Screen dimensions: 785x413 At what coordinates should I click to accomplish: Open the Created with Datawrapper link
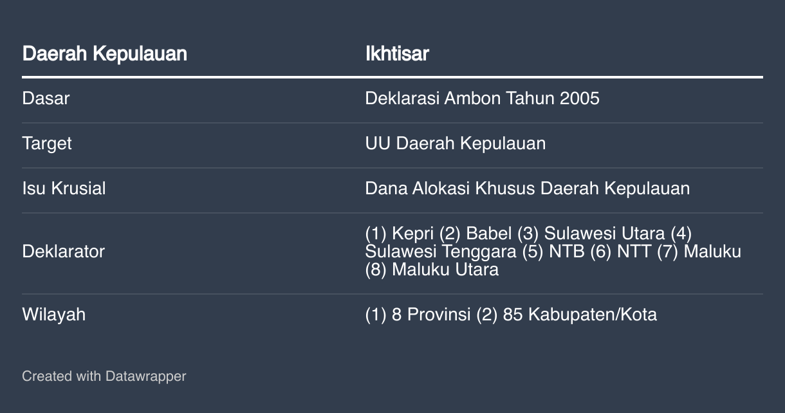(x=104, y=376)
